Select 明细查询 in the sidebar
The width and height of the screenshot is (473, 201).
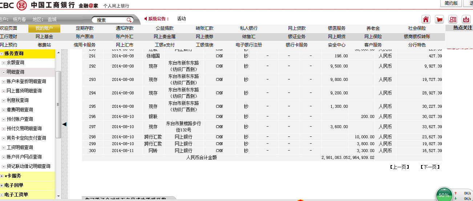coord(15,72)
